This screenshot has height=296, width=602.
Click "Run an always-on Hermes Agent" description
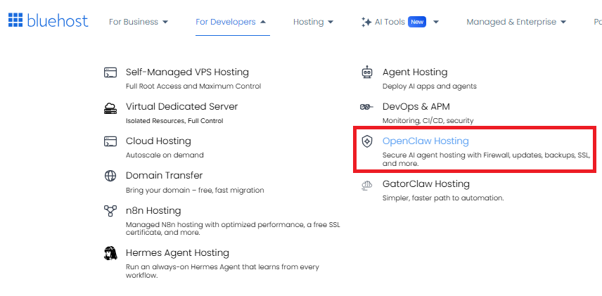click(222, 271)
